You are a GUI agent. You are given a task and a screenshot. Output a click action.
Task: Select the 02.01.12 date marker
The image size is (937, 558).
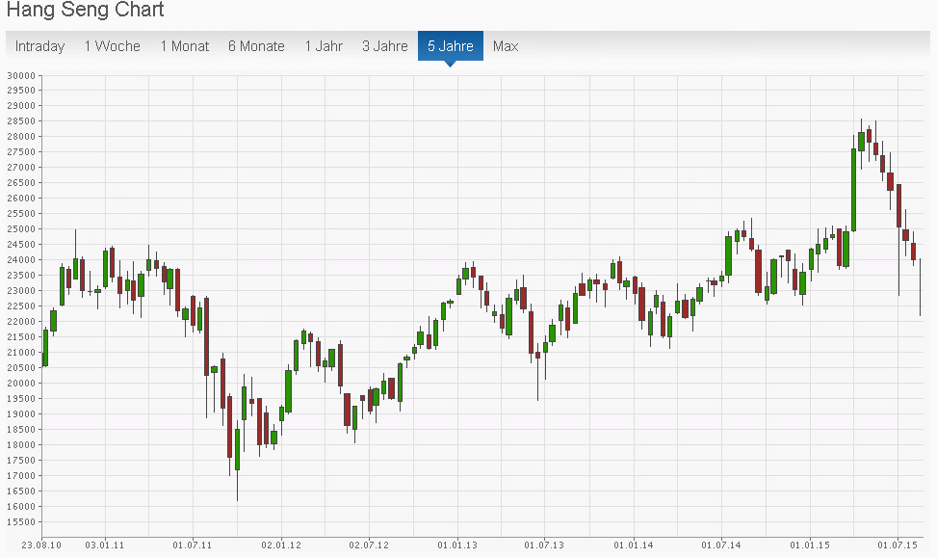click(282, 545)
